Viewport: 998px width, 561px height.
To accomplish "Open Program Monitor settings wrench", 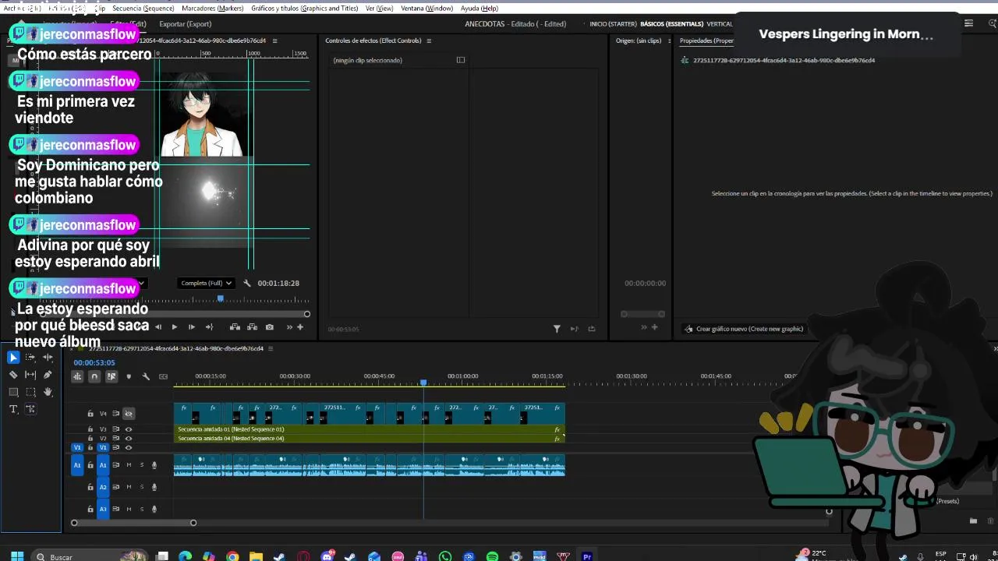I will pos(247,283).
